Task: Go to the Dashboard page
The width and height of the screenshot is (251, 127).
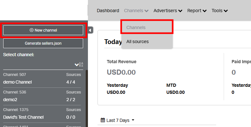Action: point(108,11)
